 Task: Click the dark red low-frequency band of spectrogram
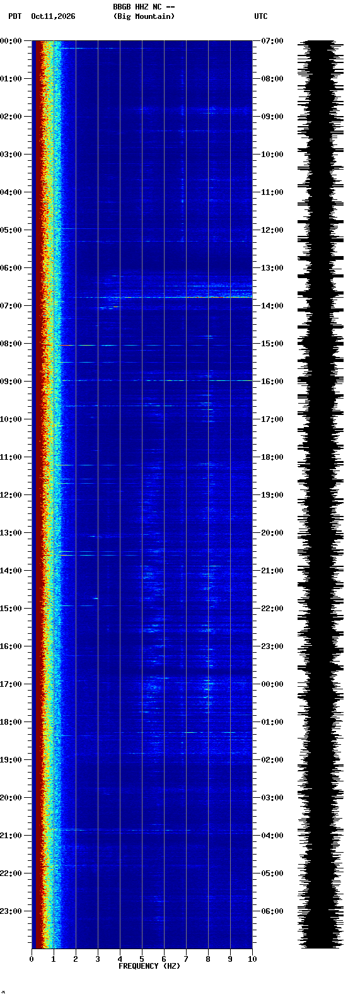coord(38,494)
